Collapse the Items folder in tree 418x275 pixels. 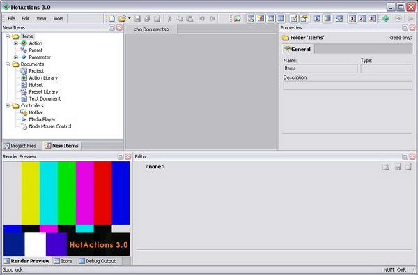[x=8, y=36]
